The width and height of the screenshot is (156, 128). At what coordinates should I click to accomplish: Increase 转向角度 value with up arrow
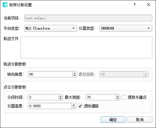(75, 73)
